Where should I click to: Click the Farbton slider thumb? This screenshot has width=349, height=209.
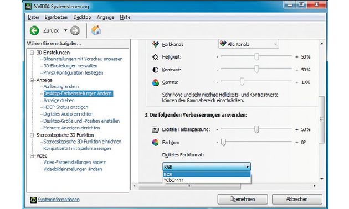point(223,142)
